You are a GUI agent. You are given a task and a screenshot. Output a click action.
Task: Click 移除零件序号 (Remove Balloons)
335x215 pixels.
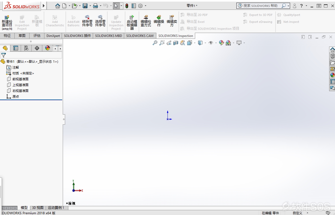tap(87, 21)
